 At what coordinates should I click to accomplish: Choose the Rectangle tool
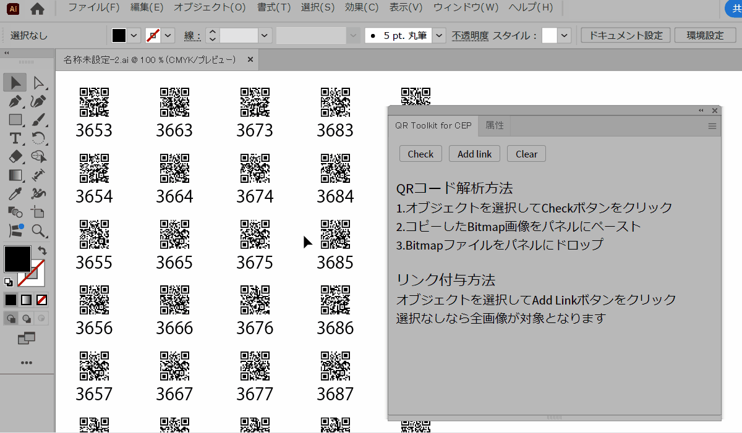click(15, 120)
